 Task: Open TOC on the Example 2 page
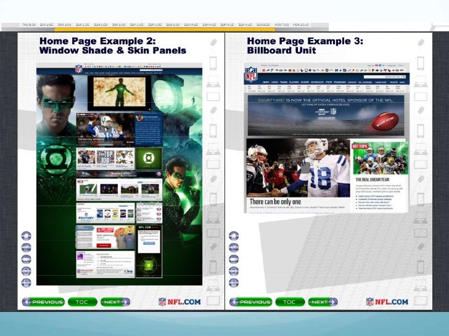coord(83,302)
